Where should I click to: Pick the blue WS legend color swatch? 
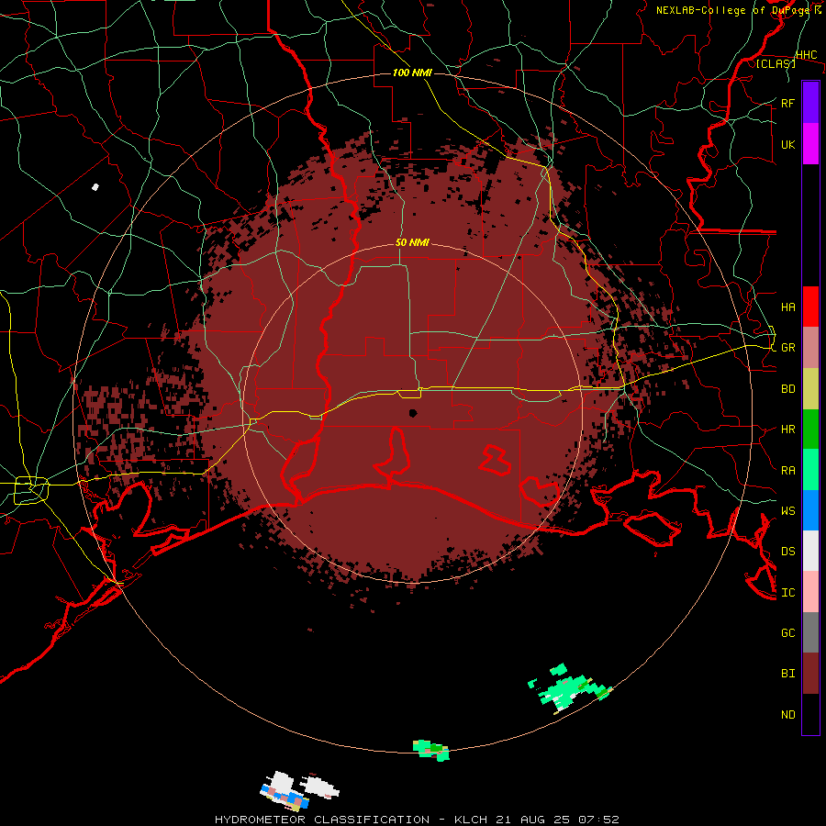pyautogui.click(x=810, y=510)
